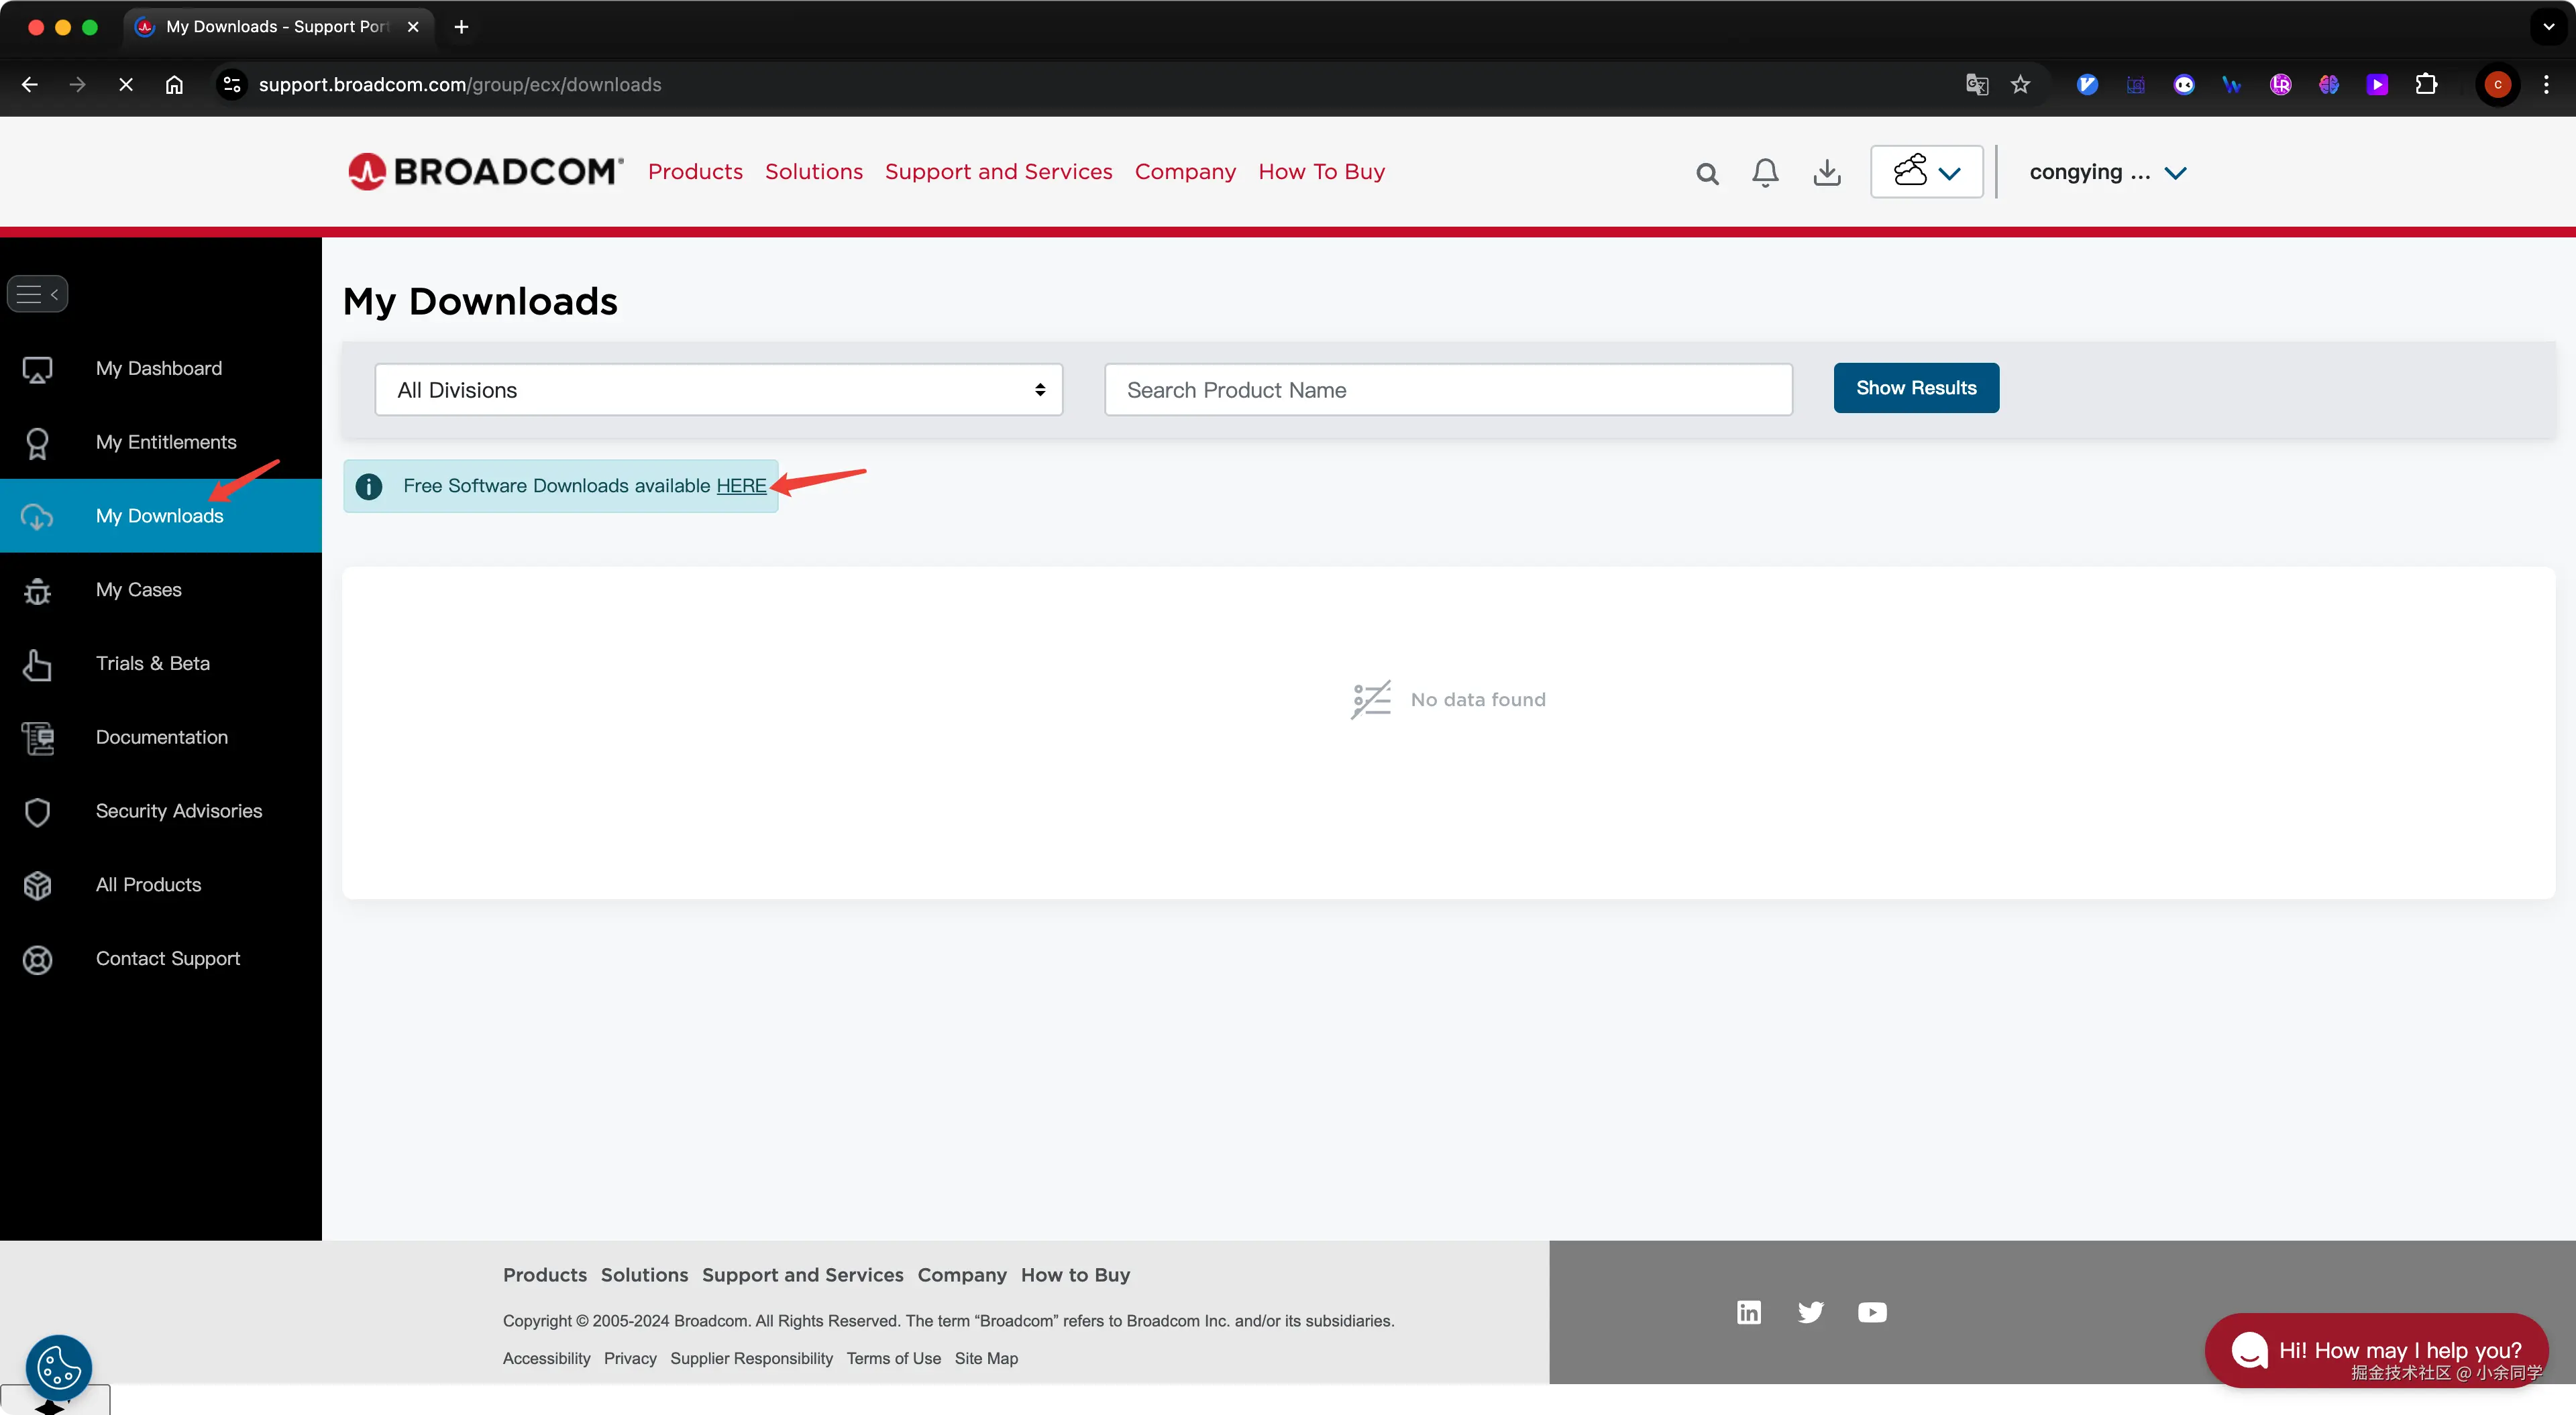Expand the congying user account menu

tap(2107, 172)
